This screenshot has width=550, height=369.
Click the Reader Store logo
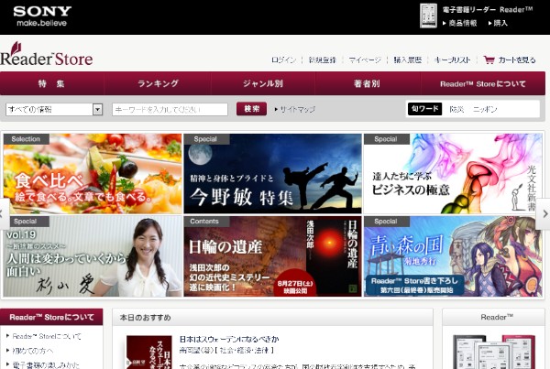(x=47, y=54)
